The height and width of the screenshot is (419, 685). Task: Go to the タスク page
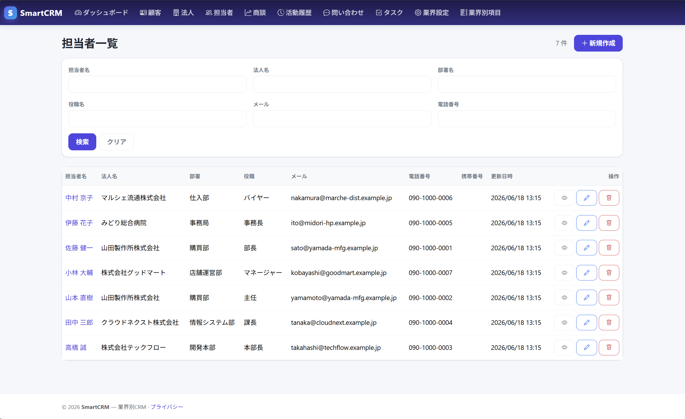[x=389, y=13]
